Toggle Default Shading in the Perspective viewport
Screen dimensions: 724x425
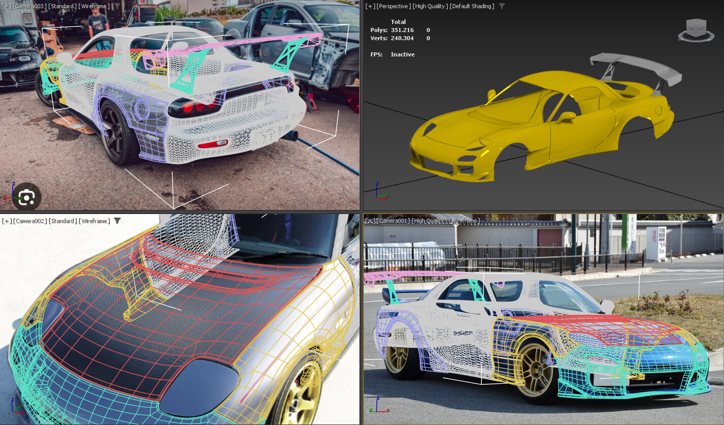(x=471, y=6)
